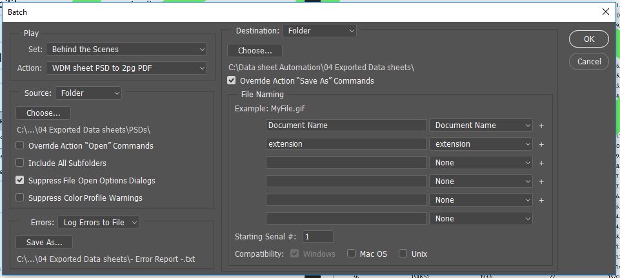
Task: Click Choose under Destination
Action: [x=255, y=50]
